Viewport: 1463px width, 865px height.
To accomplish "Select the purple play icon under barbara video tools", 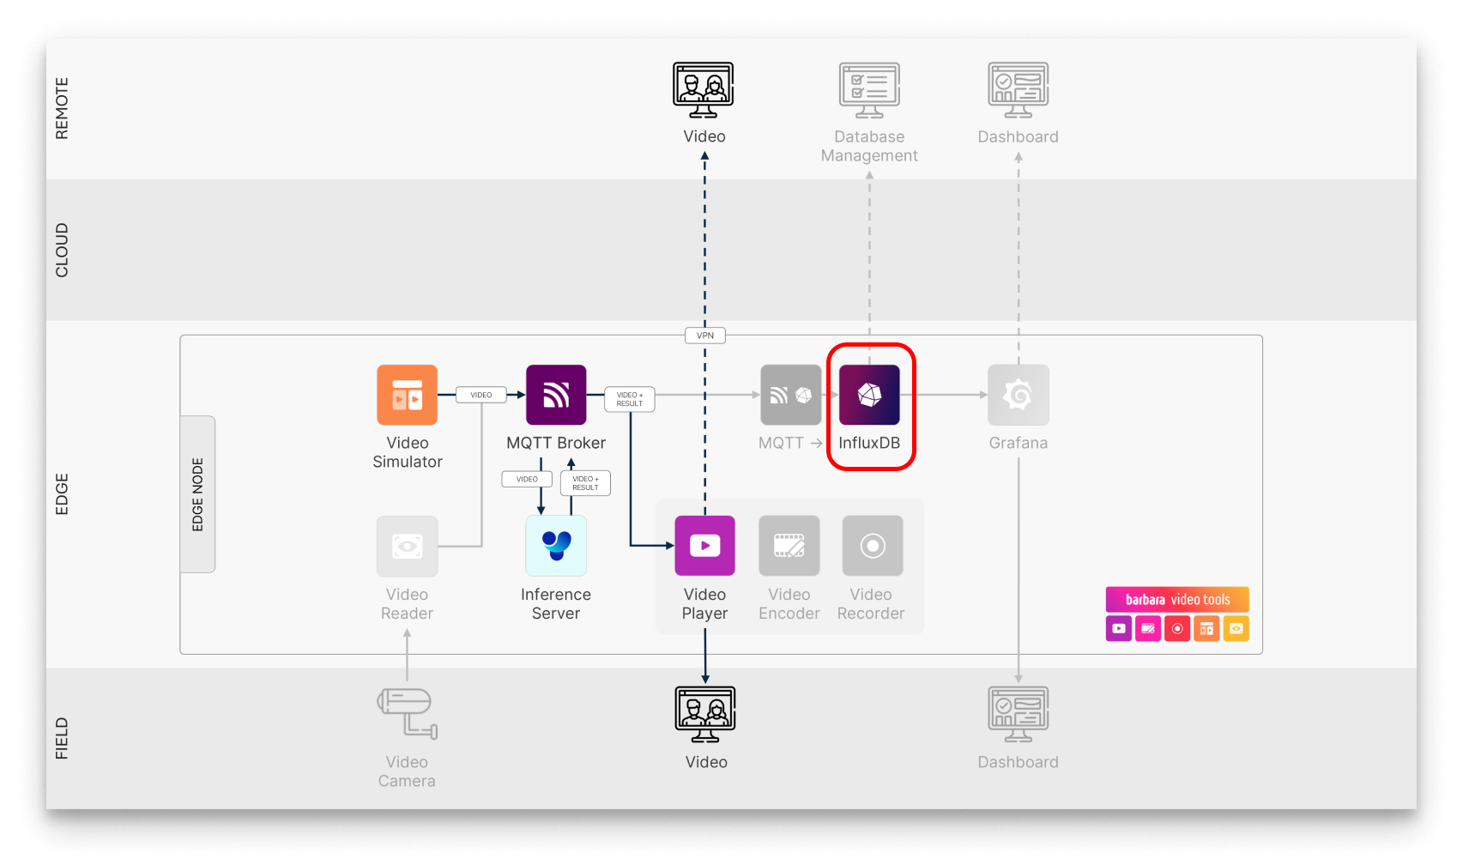I will pyautogui.click(x=1118, y=628).
